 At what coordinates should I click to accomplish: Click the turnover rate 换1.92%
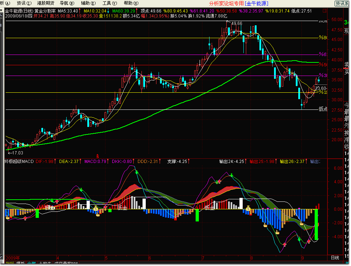196,16
